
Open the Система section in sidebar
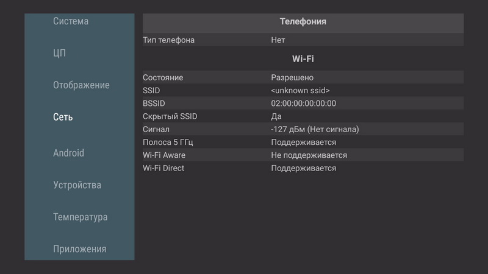pos(71,21)
